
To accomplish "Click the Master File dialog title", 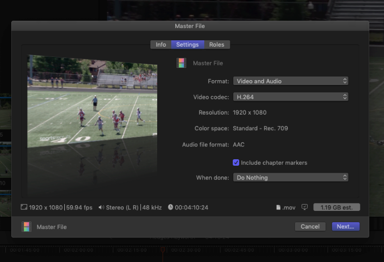I will pos(190,26).
